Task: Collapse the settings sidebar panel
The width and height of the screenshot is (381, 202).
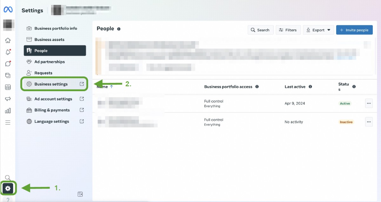Action: click(80, 194)
